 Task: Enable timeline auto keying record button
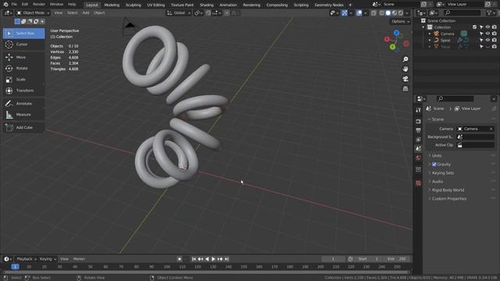(x=180, y=259)
